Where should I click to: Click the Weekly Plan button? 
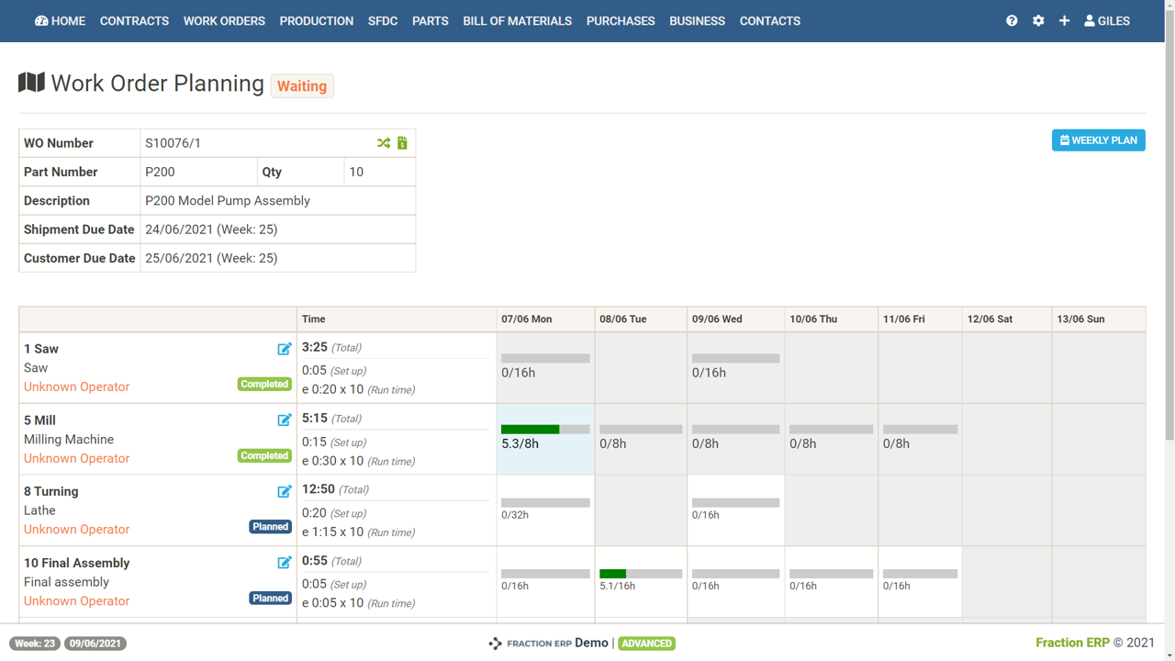[x=1098, y=140]
